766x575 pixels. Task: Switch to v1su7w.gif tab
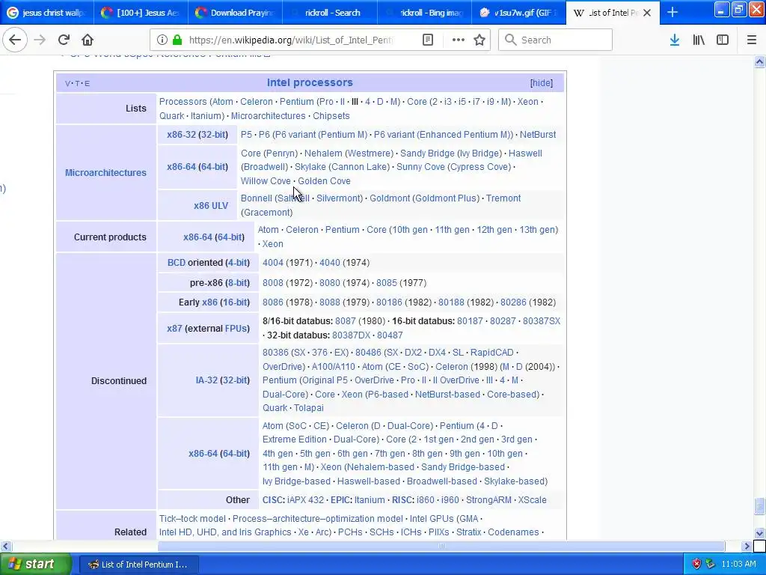(x=519, y=12)
